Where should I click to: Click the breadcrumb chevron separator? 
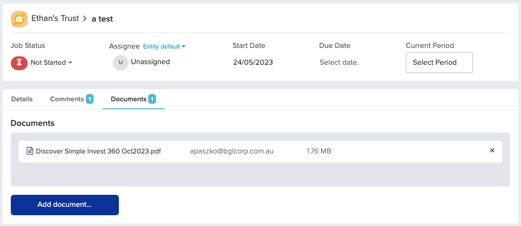click(85, 19)
